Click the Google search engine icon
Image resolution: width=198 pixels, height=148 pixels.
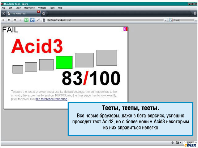pos(171,20)
